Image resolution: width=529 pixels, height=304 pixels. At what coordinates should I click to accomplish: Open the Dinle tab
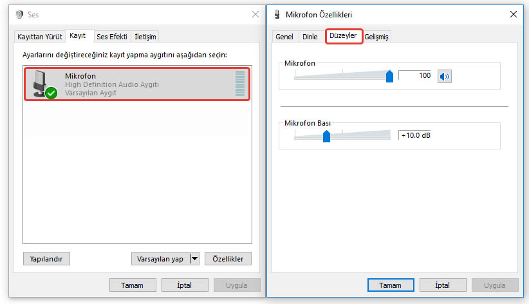pos(310,37)
